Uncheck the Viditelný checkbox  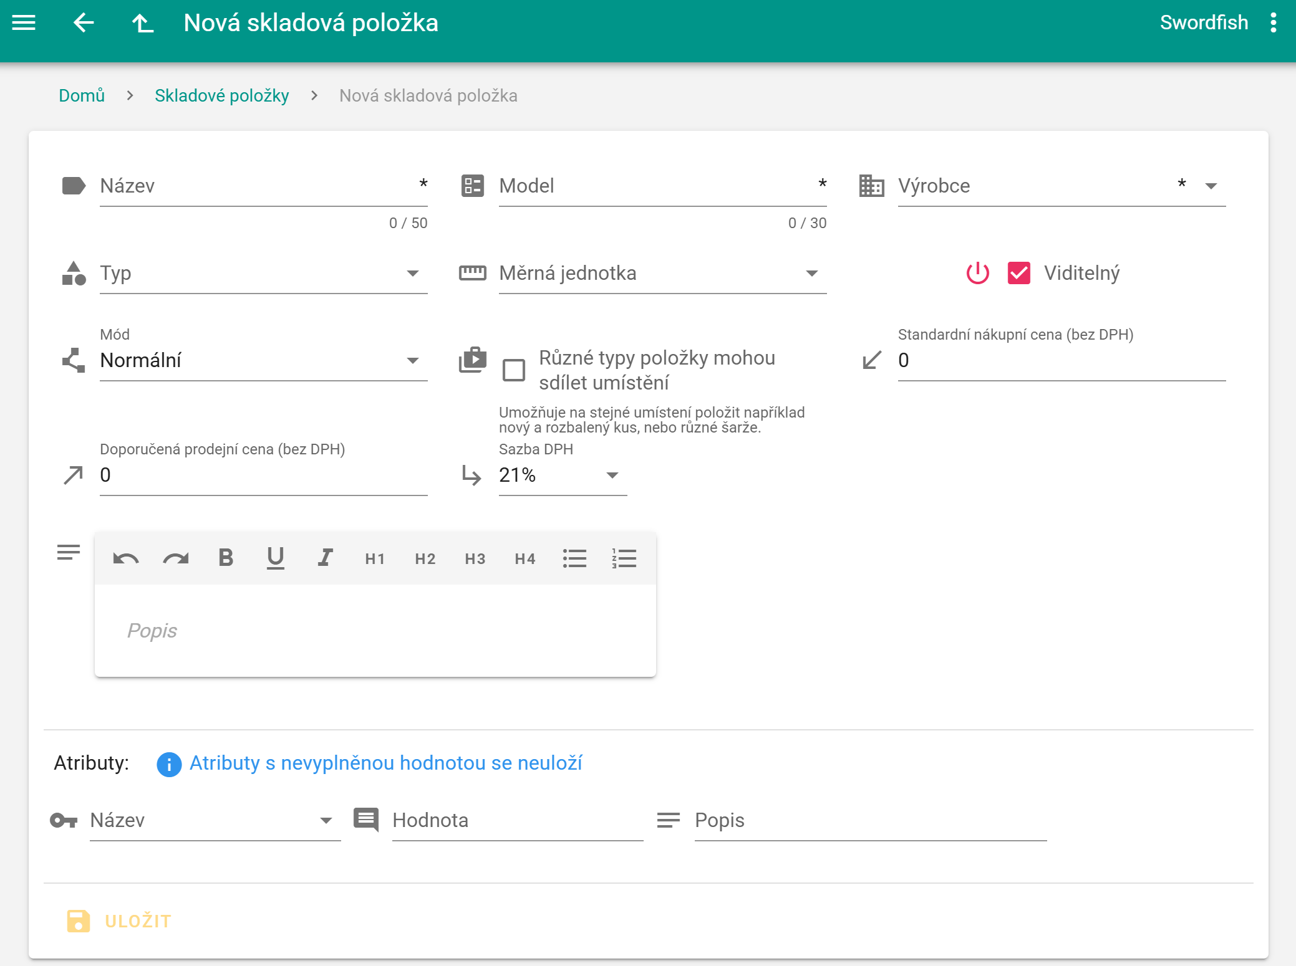coord(1018,273)
